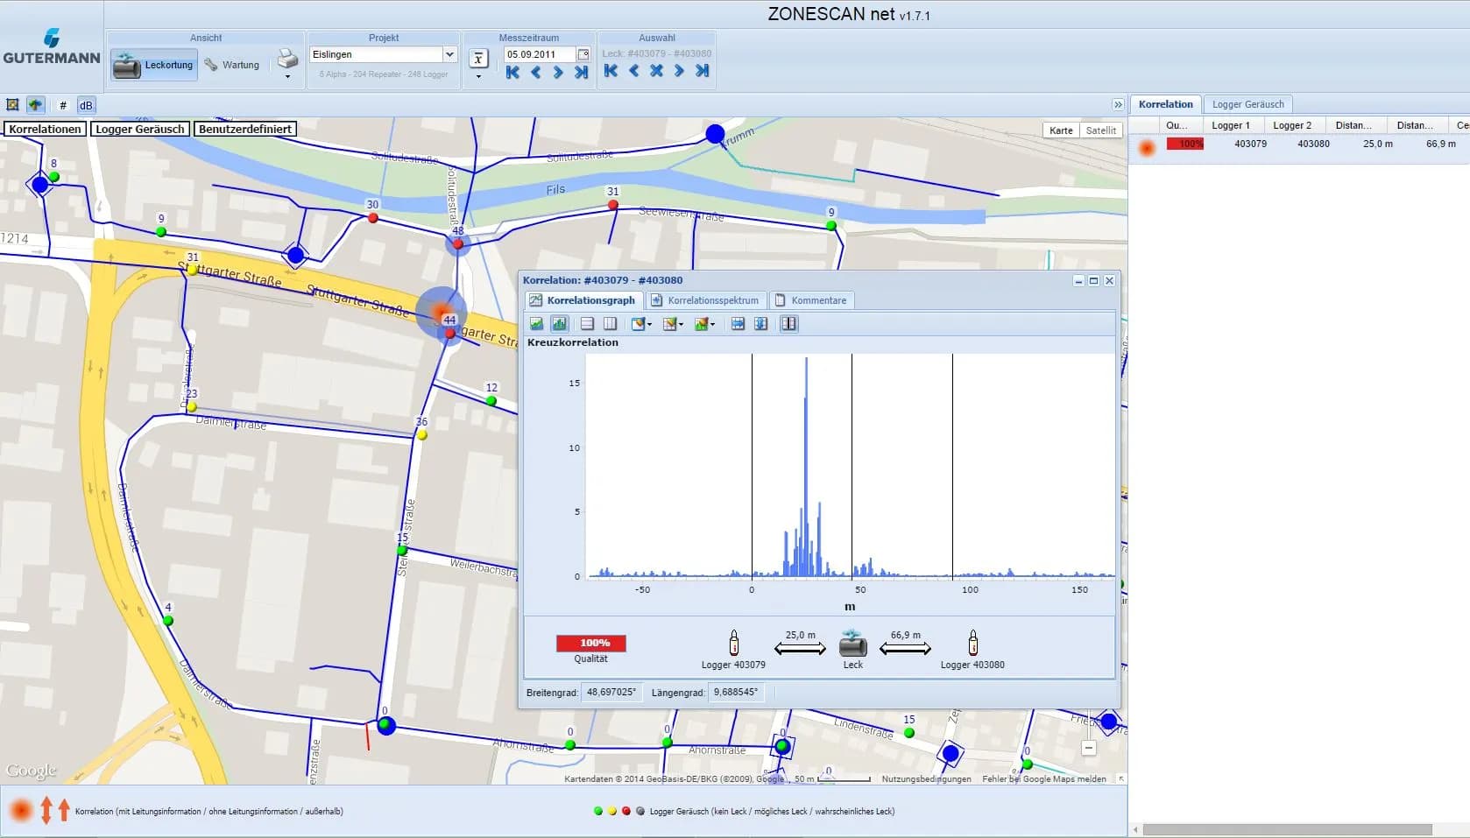Click the fit-map-to-extent icon

pos(12,105)
